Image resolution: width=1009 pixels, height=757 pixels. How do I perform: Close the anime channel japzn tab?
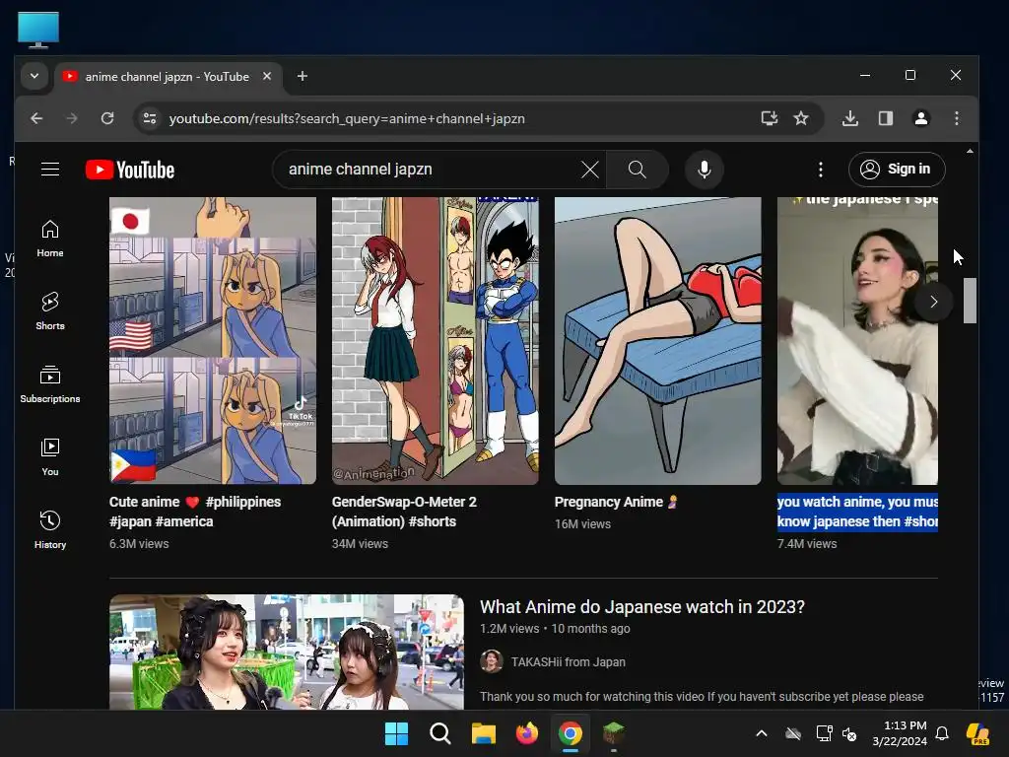pyautogui.click(x=267, y=76)
